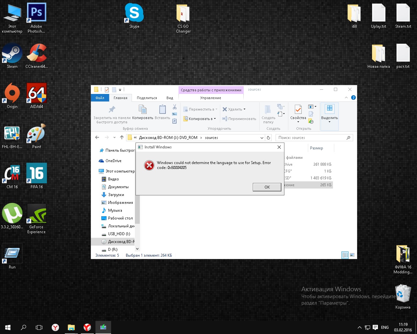This screenshot has width=417, height=334.
Task: Click the Удалить button
Action: pyautogui.click(x=232, y=109)
